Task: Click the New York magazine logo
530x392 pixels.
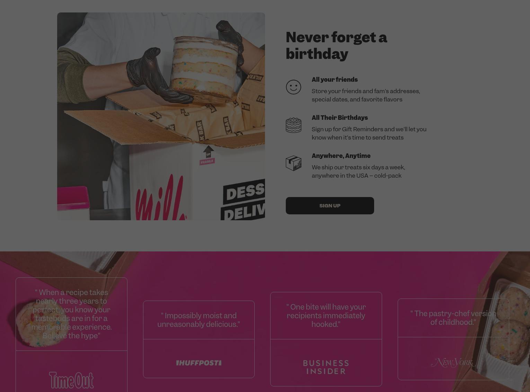Action: [x=453, y=363]
